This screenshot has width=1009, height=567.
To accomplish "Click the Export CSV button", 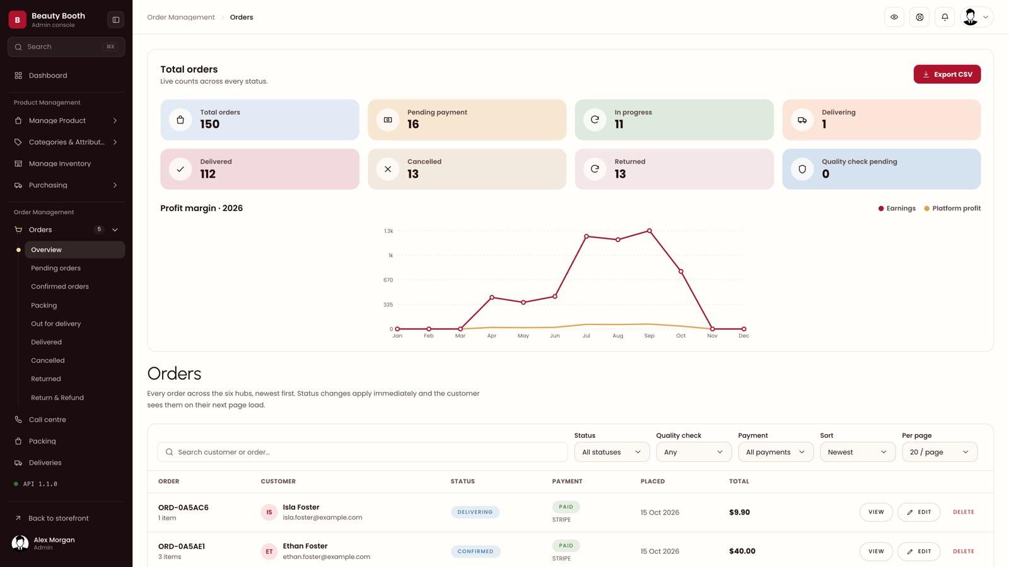I will pos(947,74).
